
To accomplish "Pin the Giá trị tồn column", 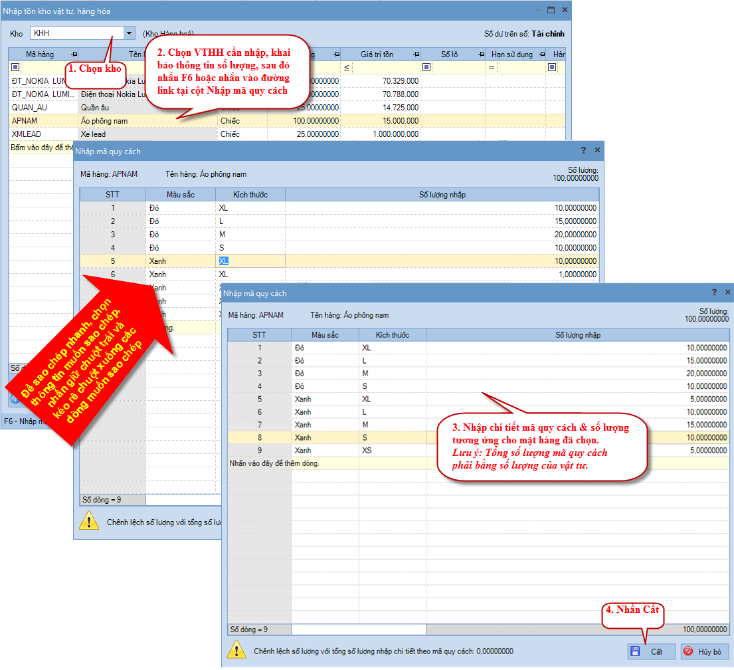I will (x=416, y=54).
